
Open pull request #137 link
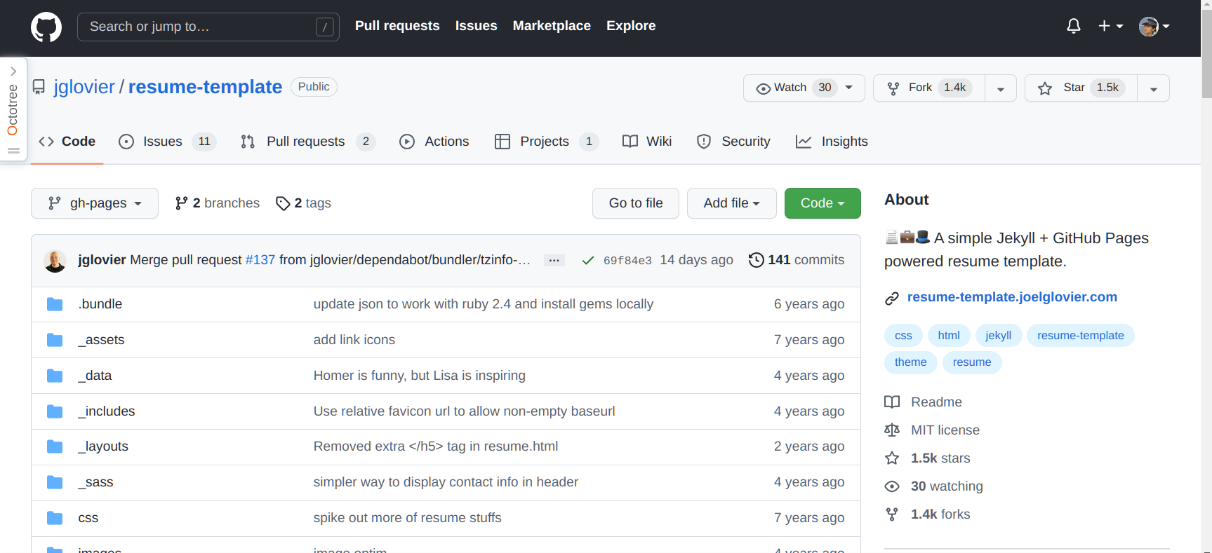point(260,260)
